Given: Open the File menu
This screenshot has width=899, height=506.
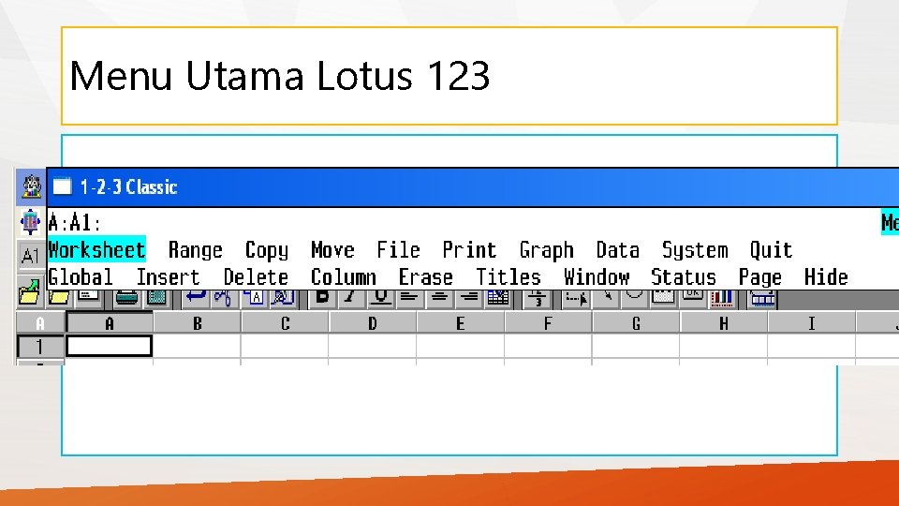Looking at the screenshot, I should [x=399, y=249].
